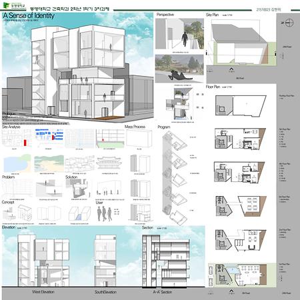Click the green university logo
Viewport: 300px width, 300px height.
tap(6, 5)
